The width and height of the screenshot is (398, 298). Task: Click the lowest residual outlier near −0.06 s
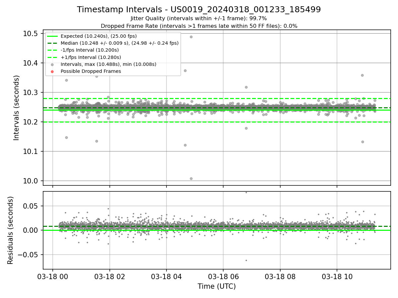pos(246,260)
